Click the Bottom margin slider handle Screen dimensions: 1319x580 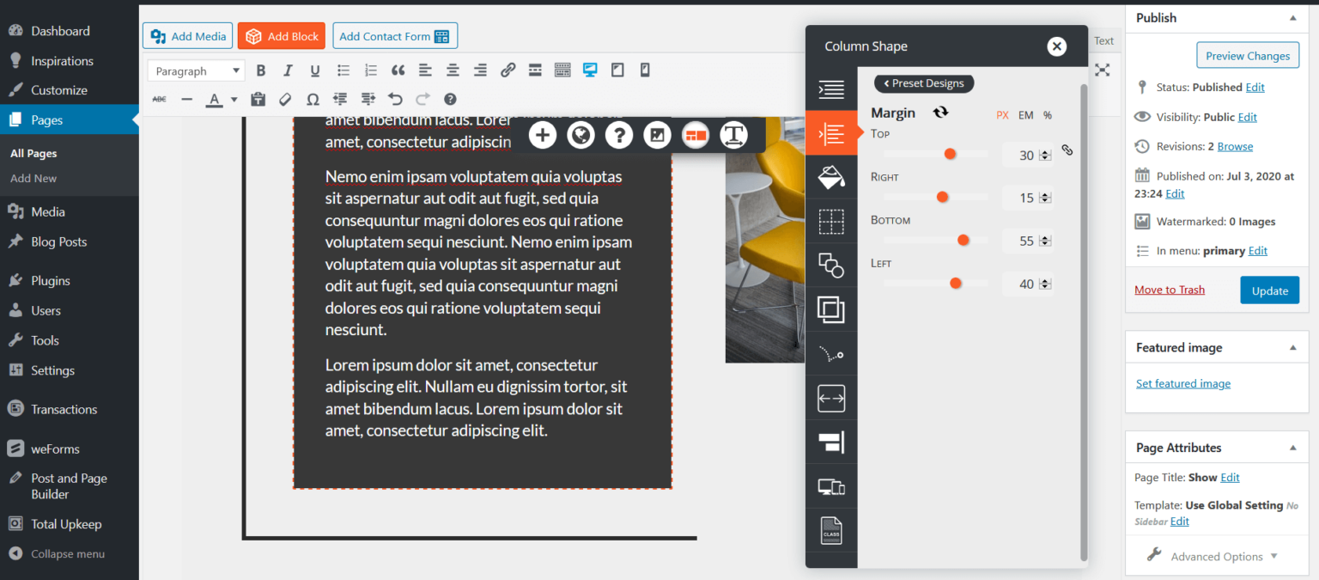(x=963, y=240)
